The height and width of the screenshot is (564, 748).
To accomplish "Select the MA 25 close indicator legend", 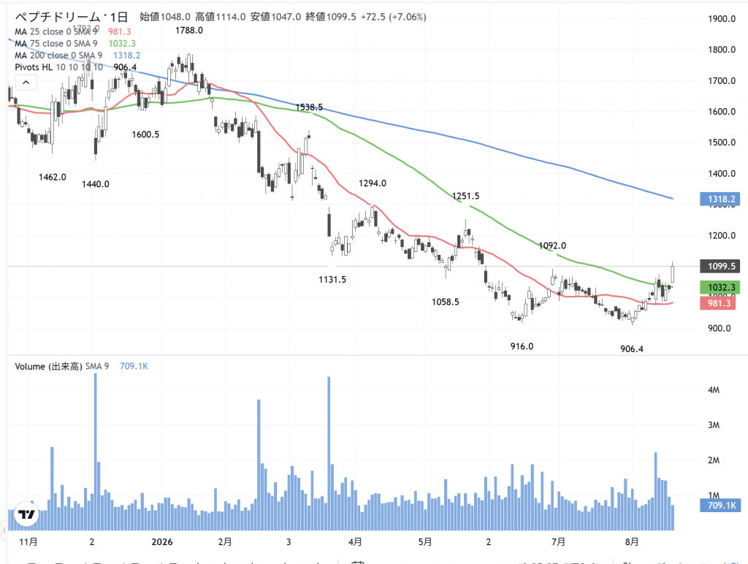I will click(56, 31).
